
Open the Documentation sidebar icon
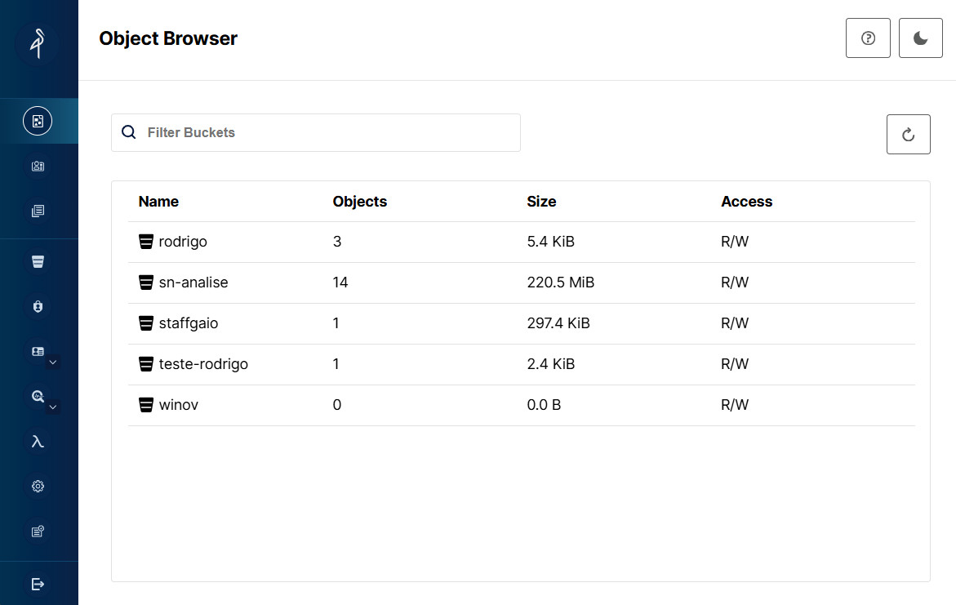(38, 211)
